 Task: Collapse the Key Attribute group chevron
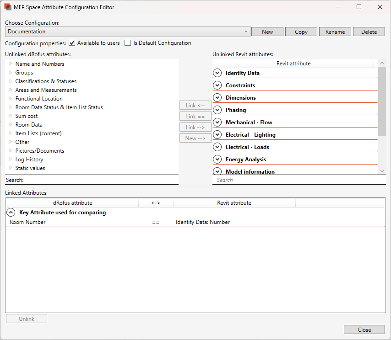(x=11, y=212)
